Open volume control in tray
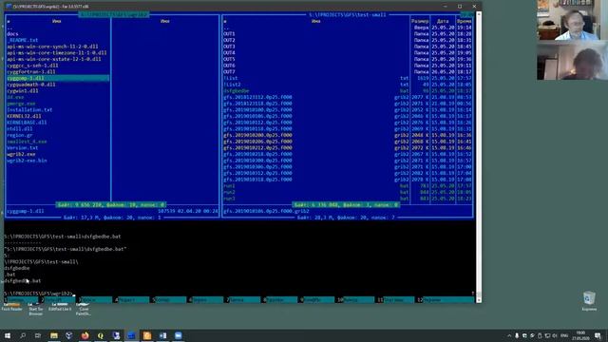This screenshot has height=342, width=608. point(555,335)
